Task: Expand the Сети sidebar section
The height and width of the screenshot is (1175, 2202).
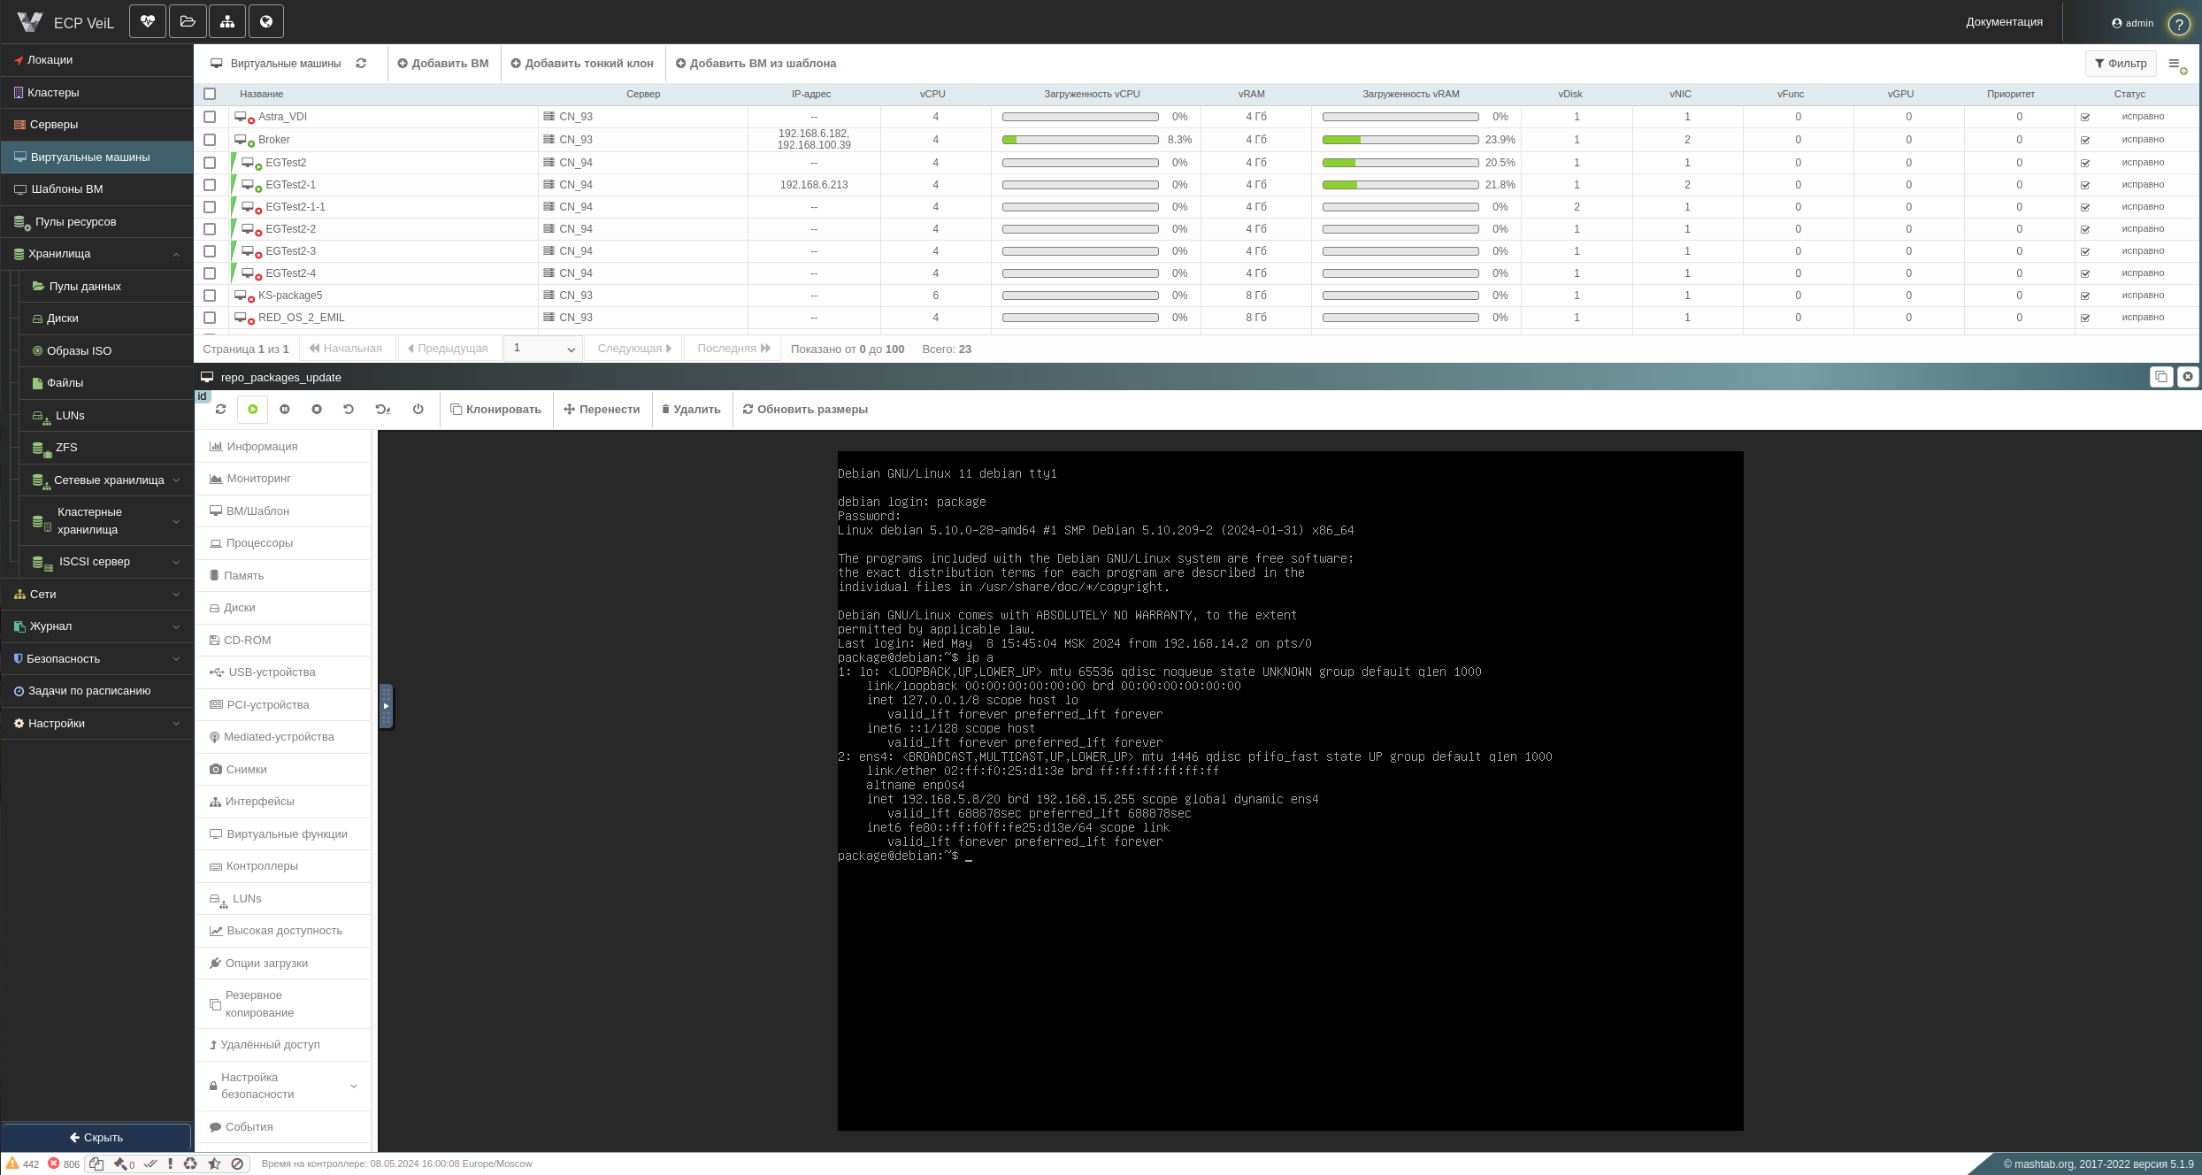Action: (96, 595)
